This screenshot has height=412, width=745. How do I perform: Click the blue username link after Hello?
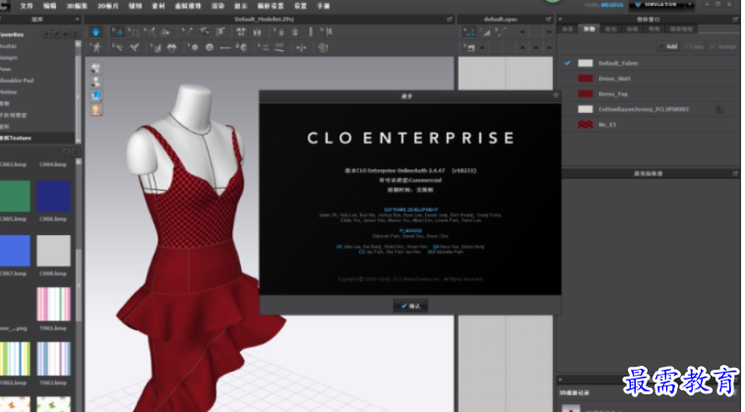pyautogui.click(x=612, y=5)
